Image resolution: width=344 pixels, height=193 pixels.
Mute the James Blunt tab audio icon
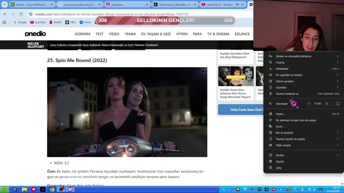(x=237, y=5)
